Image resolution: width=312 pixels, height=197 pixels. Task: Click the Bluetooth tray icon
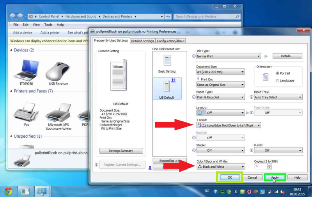point(236,192)
